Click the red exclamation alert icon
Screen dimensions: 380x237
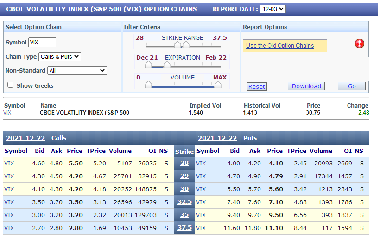360,43
